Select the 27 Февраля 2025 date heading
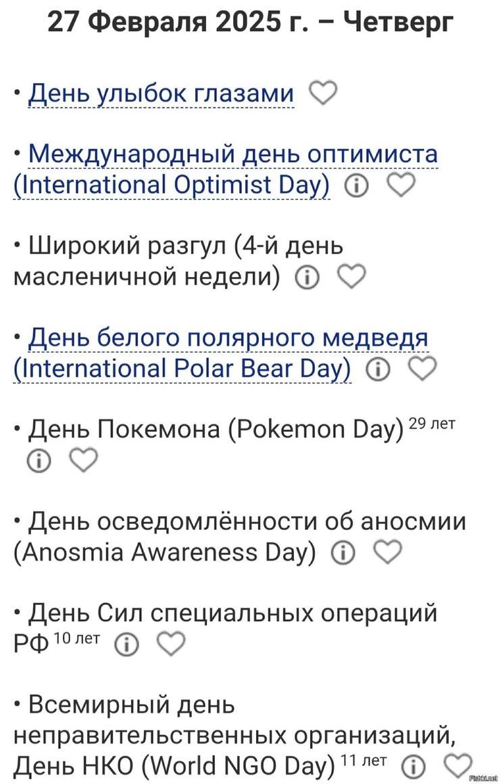 tap(250, 22)
